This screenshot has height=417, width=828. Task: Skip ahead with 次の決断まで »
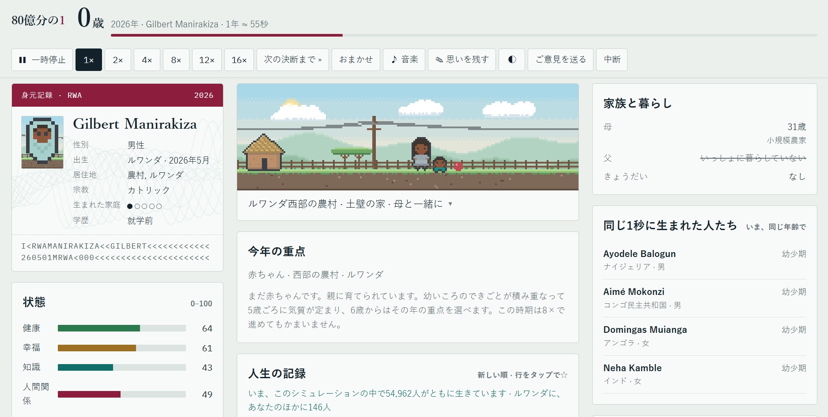293,60
